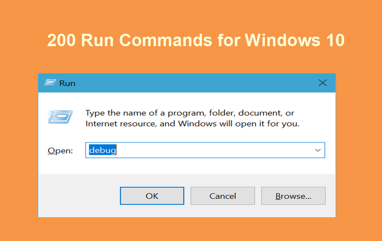Click gray strip beneath the Cancel button
Screen dimensions: 382x241
pyautogui.click(x=222, y=211)
